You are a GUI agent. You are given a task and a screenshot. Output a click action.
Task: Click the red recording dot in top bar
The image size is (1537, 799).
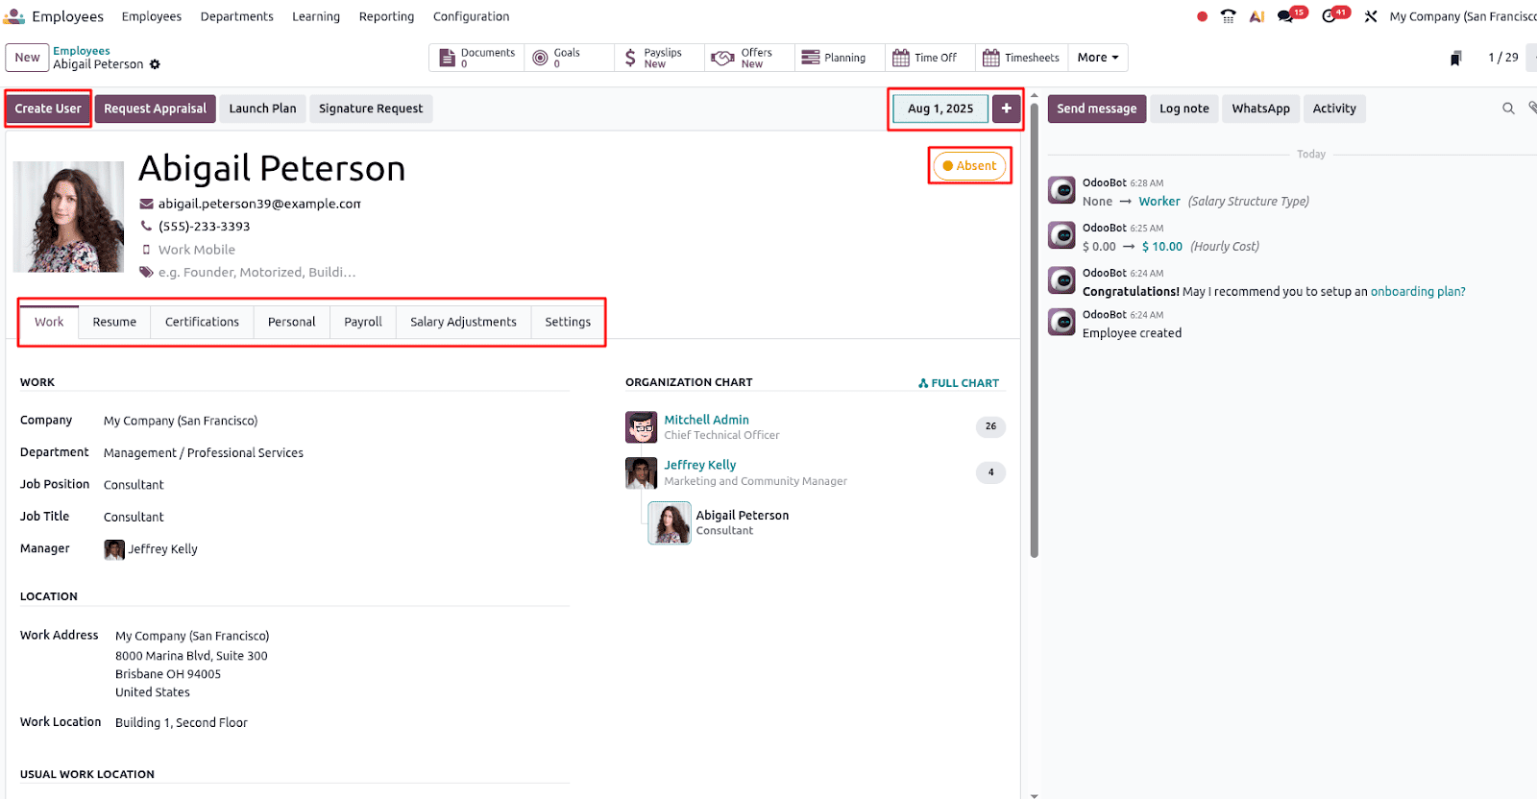pyautogui.click(x=1202, y=16)
